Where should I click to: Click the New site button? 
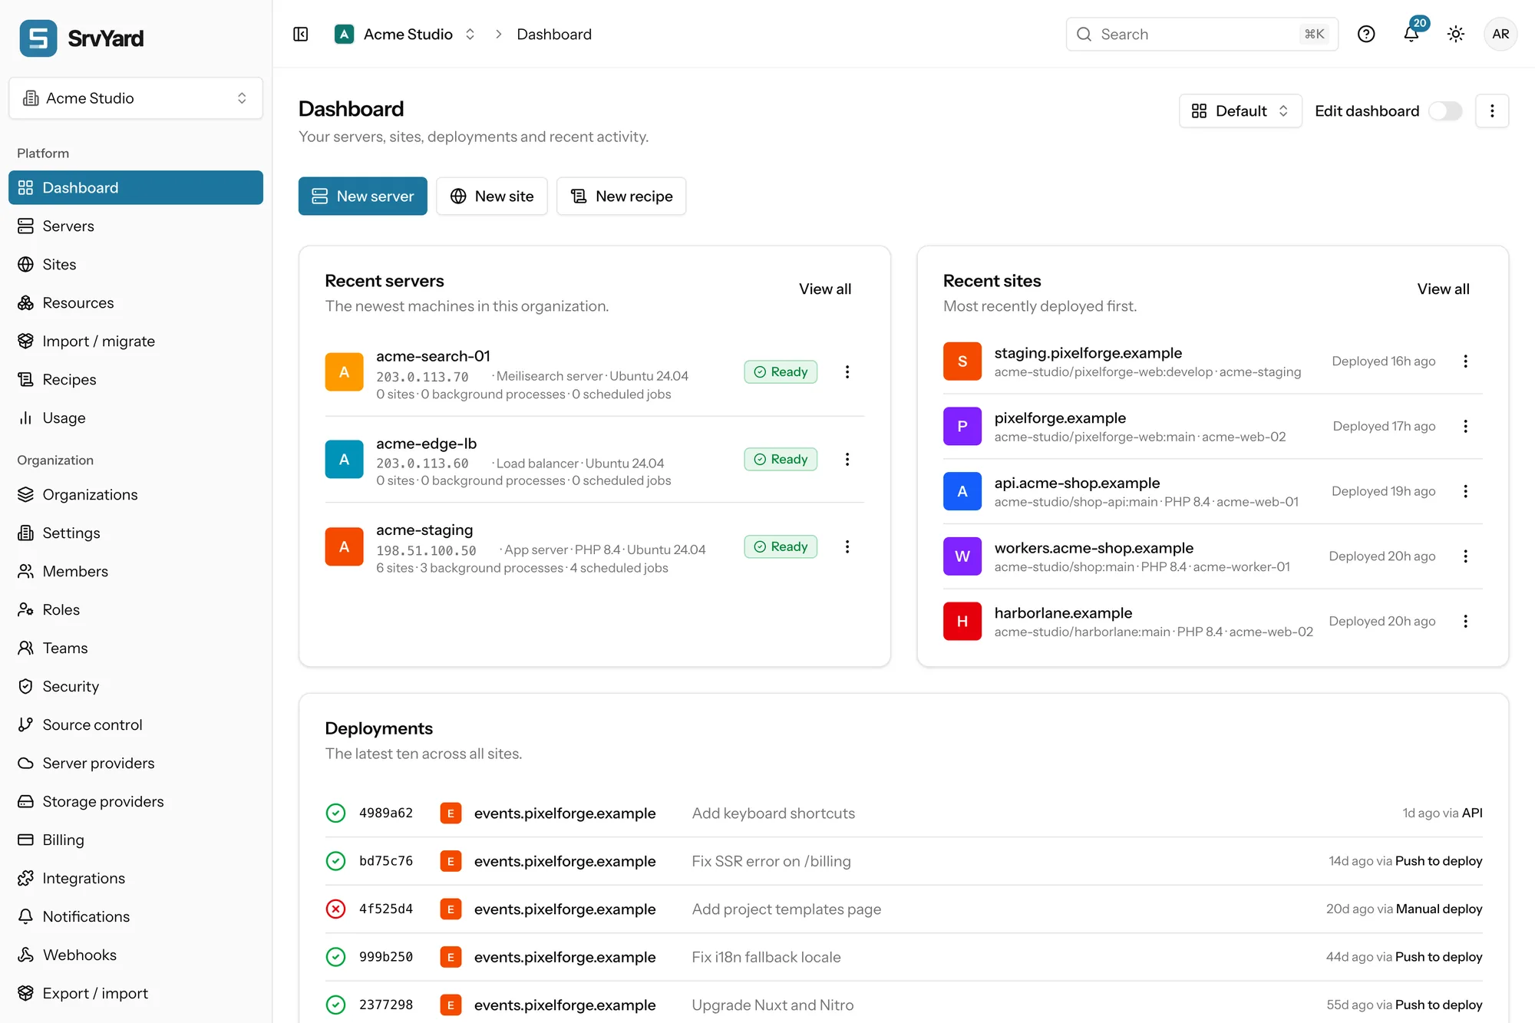click(x=492, y=196)
